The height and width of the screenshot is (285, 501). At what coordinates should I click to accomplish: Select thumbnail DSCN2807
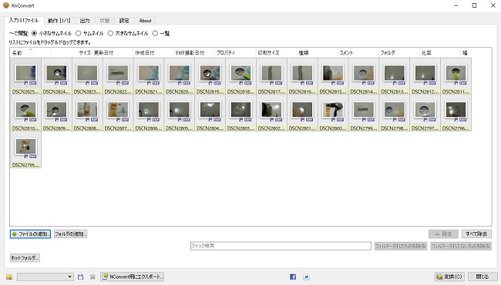(x=118, y=113)
